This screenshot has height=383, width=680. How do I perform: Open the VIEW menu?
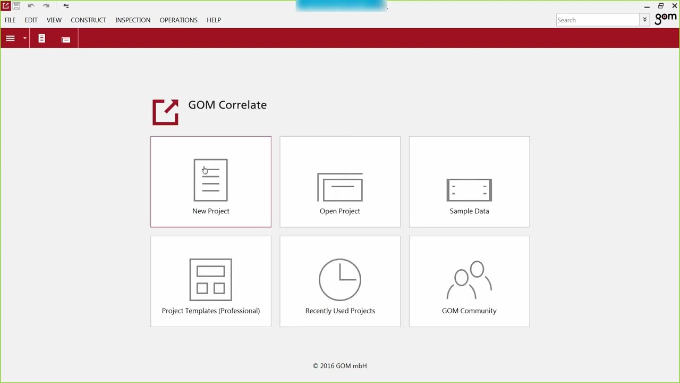click(x=54, y=20)
